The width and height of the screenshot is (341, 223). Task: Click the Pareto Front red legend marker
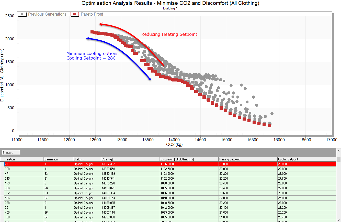click(75, 14)
